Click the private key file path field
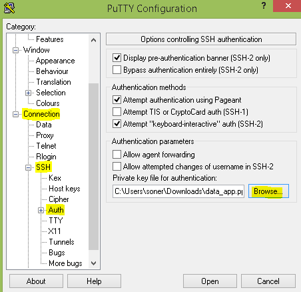 click(178, 191)
